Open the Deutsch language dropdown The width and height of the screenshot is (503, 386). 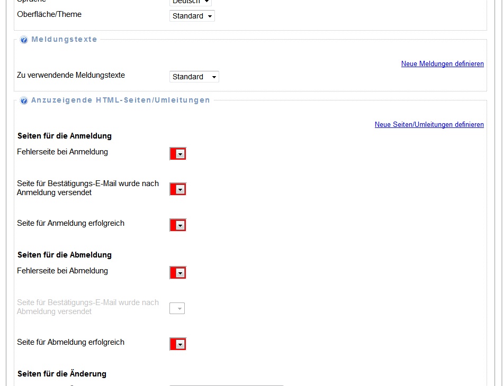tap(191, 2)
